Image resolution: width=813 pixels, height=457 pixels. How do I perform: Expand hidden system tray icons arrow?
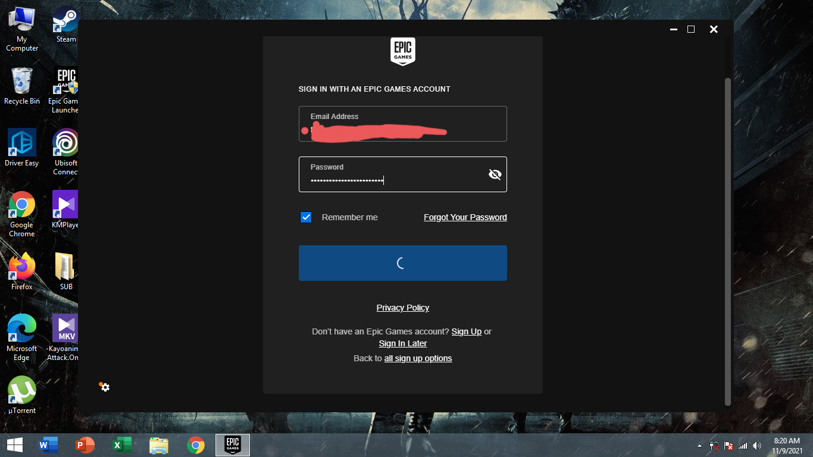coord(700,446)
